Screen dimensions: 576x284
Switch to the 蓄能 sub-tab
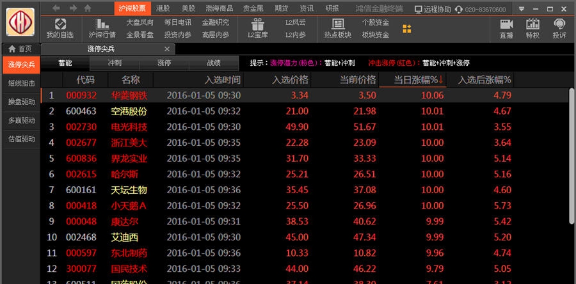point(65,63)
